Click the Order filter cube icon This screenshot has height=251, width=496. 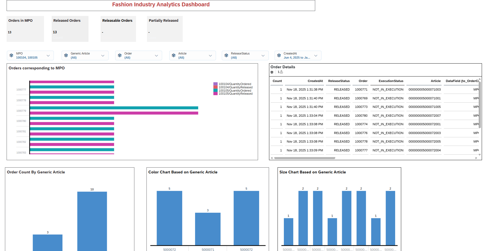(x=120, y=55)
